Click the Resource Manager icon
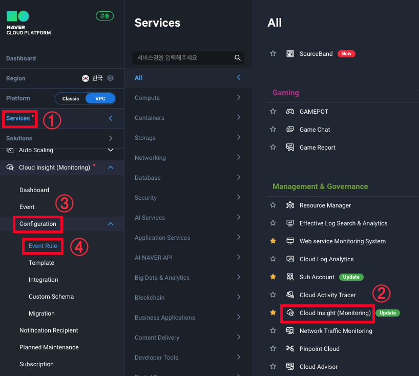This screenshot has width=419, height=376. [290, 205]
